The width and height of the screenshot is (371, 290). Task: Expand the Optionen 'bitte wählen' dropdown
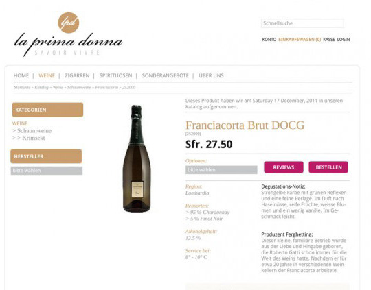[x=221, y=170]
